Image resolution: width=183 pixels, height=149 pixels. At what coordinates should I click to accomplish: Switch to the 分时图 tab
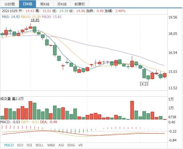(x=9, y=4)
